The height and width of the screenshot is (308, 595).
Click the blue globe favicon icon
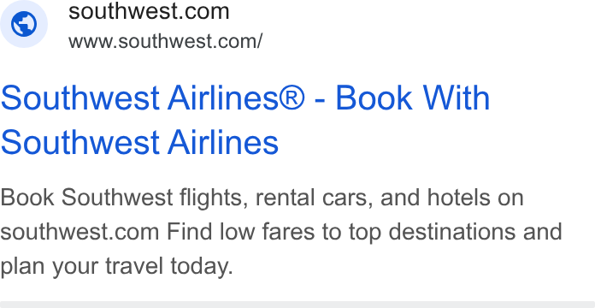pyautogui.click(x=24, y=24)
